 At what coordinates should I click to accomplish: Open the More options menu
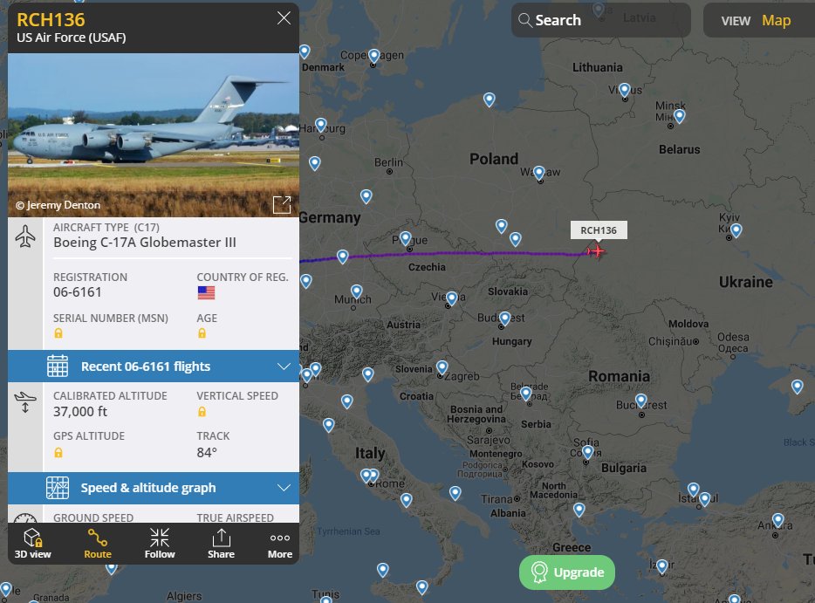[280, 543]
